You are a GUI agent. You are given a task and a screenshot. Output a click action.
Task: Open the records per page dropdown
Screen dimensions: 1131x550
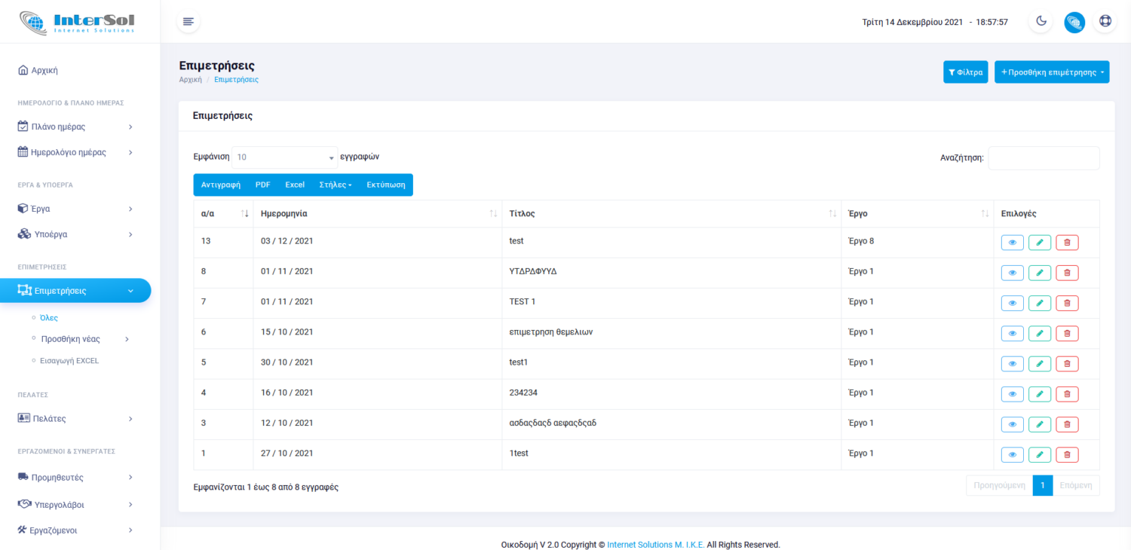(x=284, y=157)
